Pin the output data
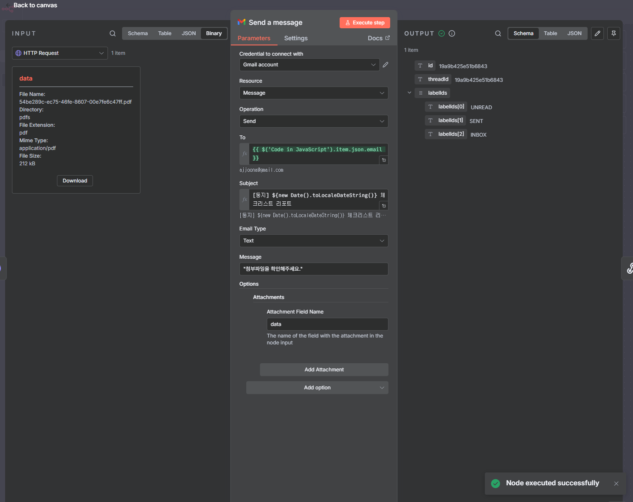This screenshot has width=633, height=502. tap(614, 33)
